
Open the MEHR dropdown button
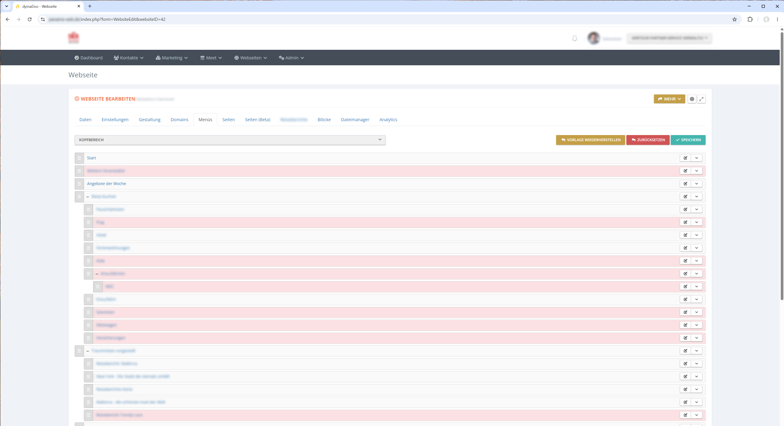point(669,99)
